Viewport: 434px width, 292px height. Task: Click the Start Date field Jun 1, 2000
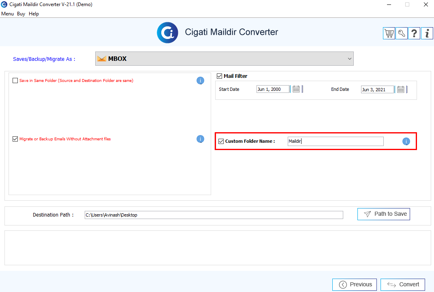[273, 89]
